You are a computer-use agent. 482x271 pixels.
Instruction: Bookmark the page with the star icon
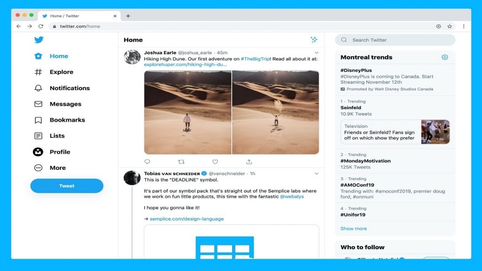[x=450, y=26]
